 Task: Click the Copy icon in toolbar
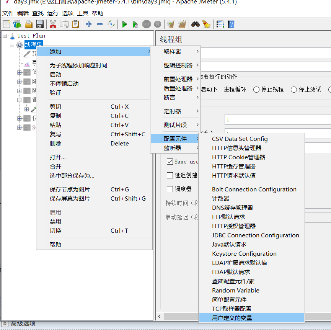(64, 24)
